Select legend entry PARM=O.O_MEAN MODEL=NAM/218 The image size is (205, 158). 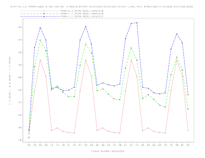(82, 11)
